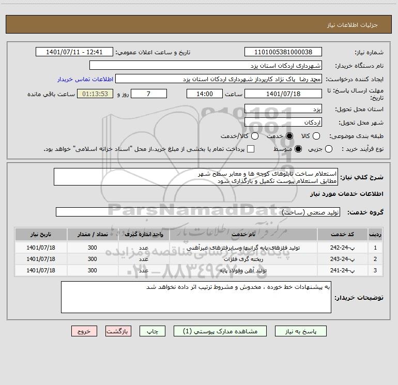Screen dimensions: 398x385
Task: Click row number 1 in the services table
Action: pyautogui.click(x=375, y=248)
